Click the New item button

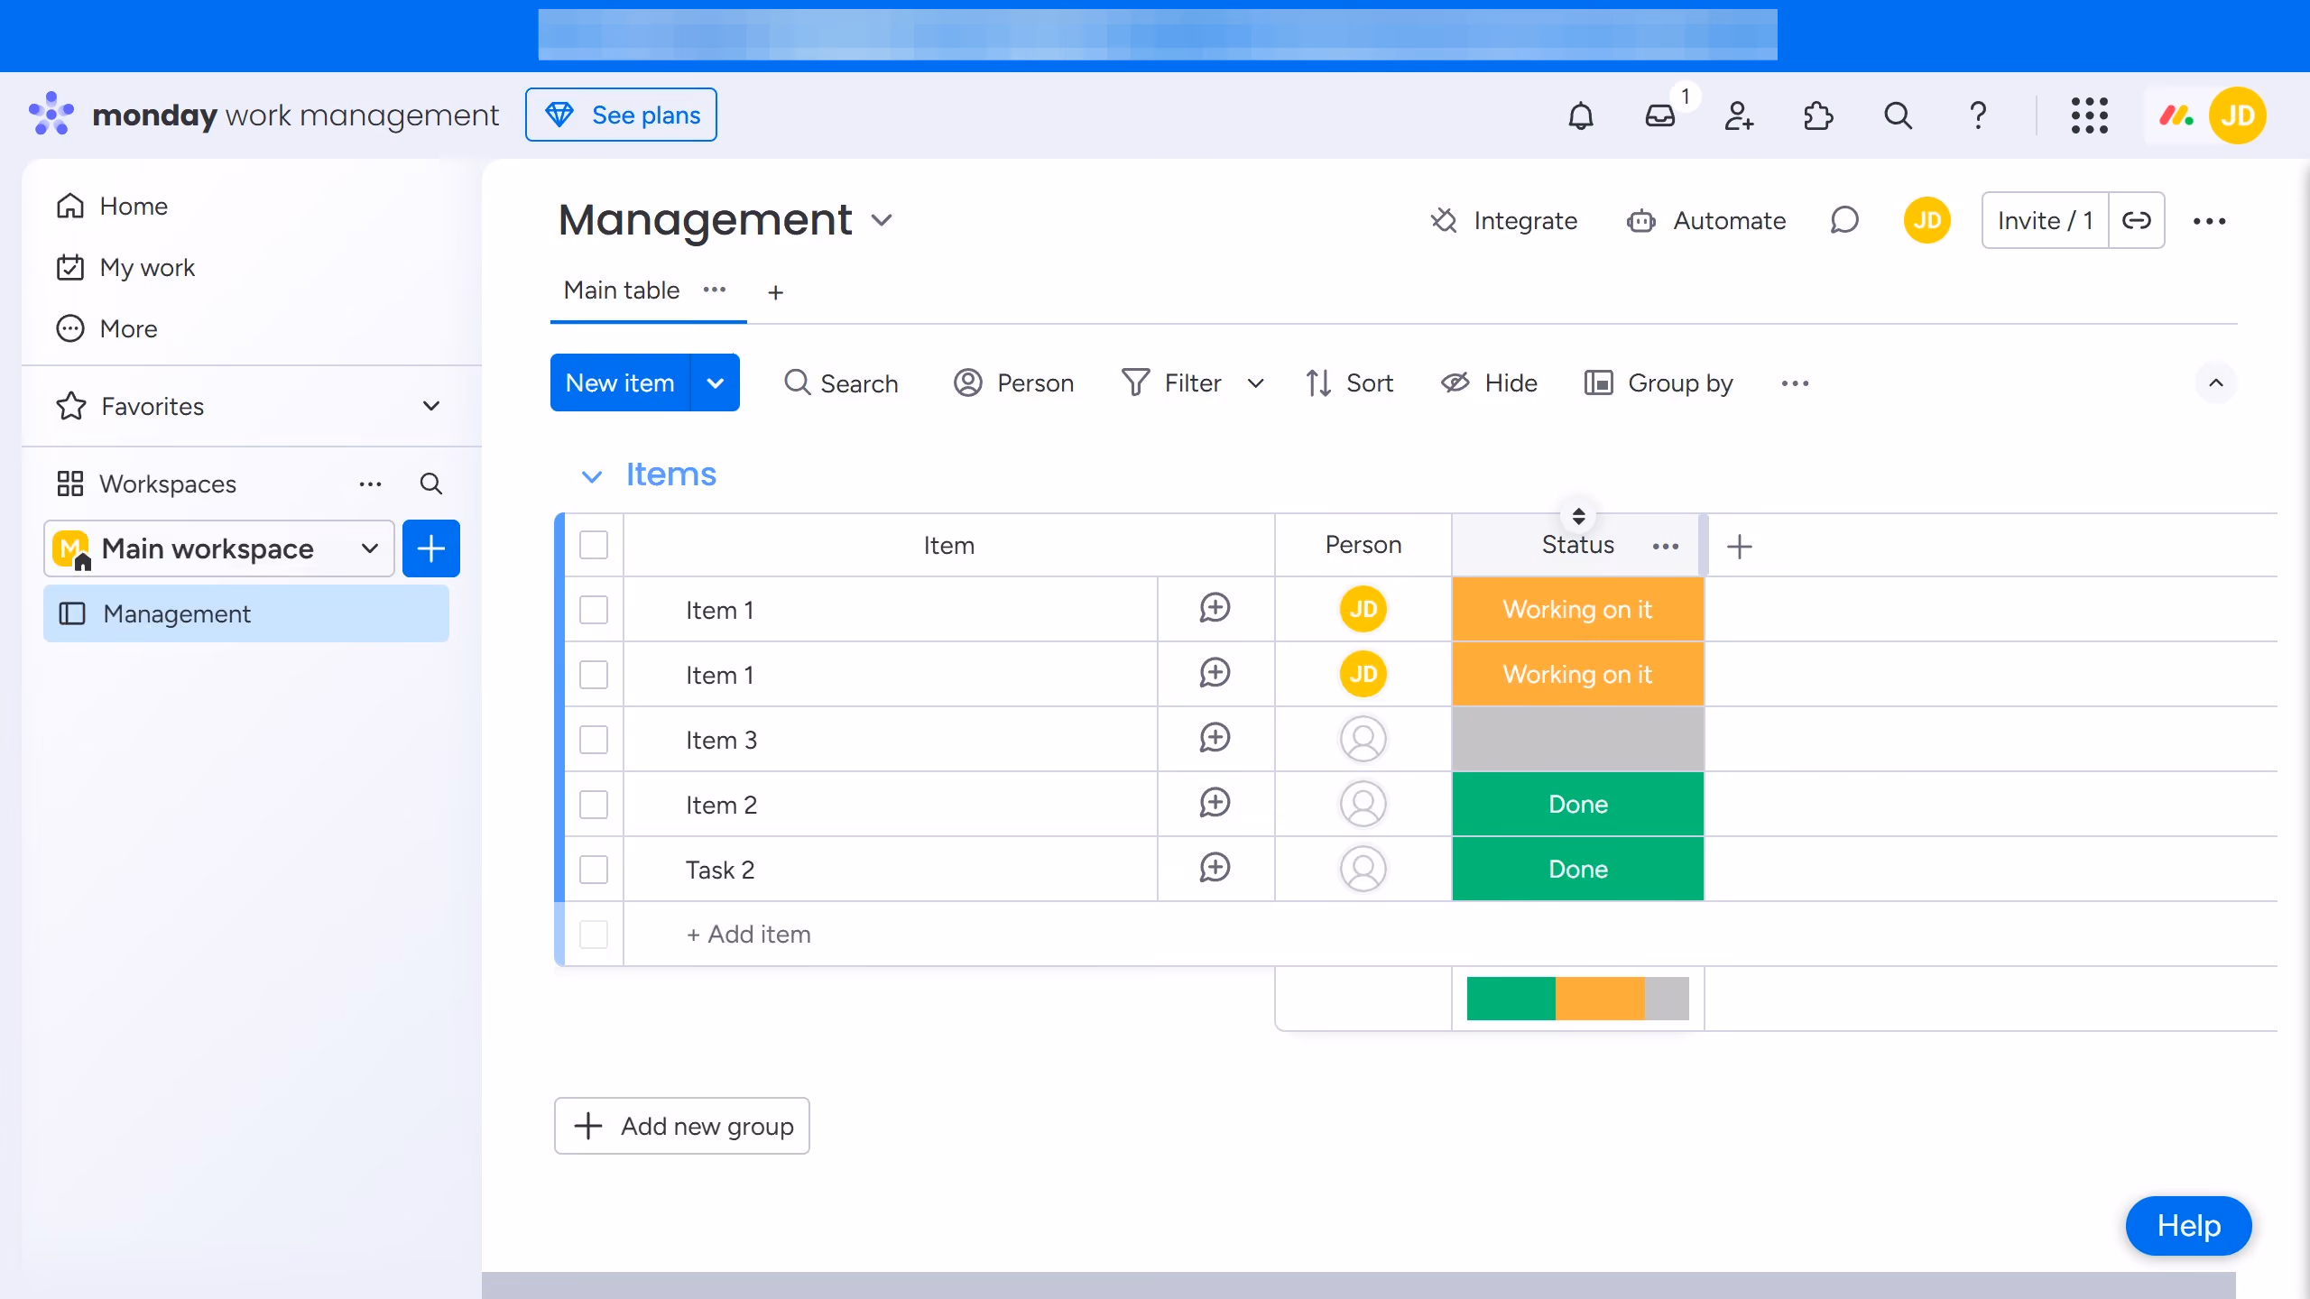tap(620, 382)
